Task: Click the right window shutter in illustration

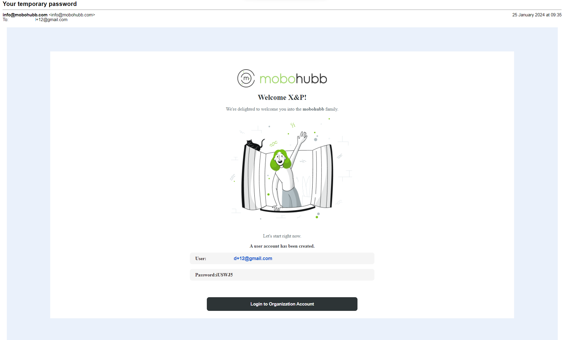Action: [x=322, y=176]
